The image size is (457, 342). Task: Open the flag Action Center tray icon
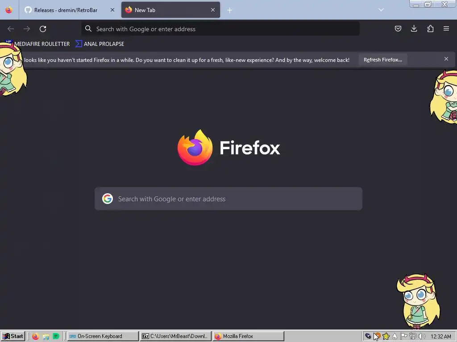[x=403, y=336]
